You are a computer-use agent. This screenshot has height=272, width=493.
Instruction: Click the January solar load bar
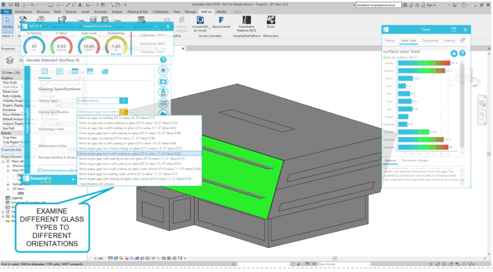[424, 63]
